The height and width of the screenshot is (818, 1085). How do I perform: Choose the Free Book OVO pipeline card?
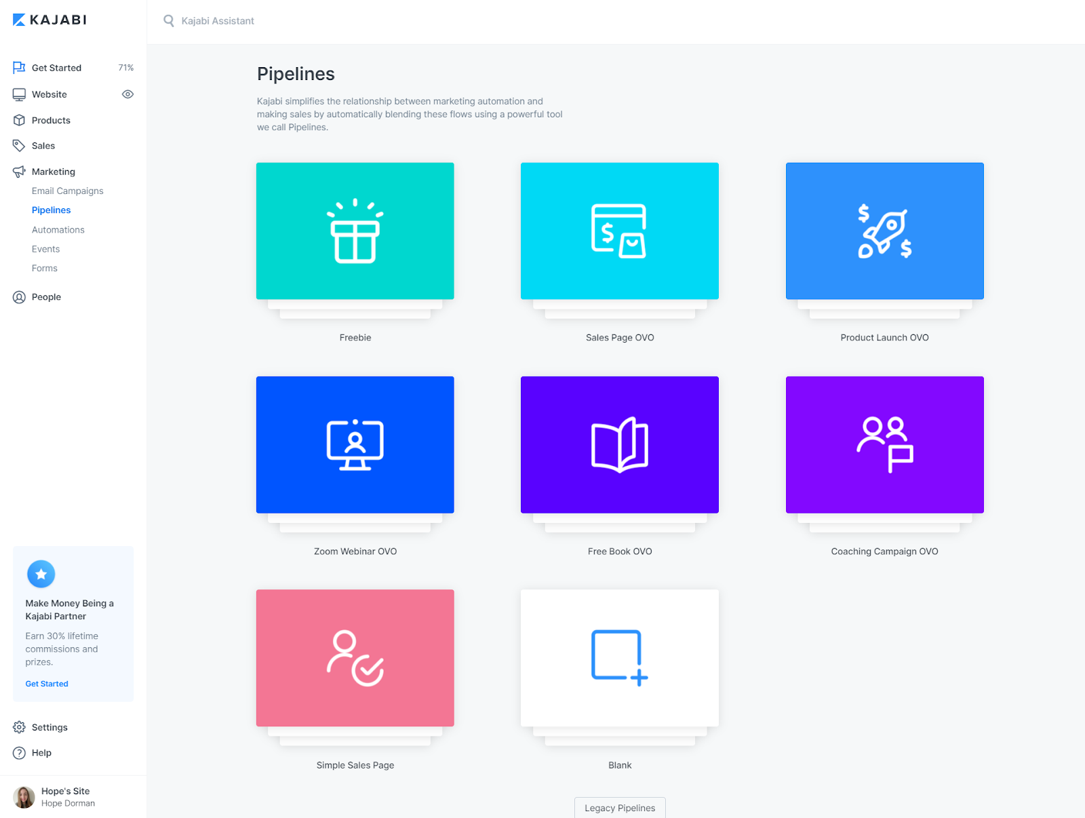click(620, 445)
